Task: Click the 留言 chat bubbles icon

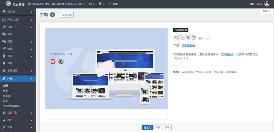Action: pos(4,34)
